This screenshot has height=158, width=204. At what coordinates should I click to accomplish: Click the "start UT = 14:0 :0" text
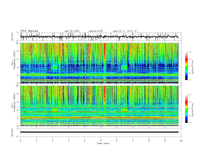[124, 31]
